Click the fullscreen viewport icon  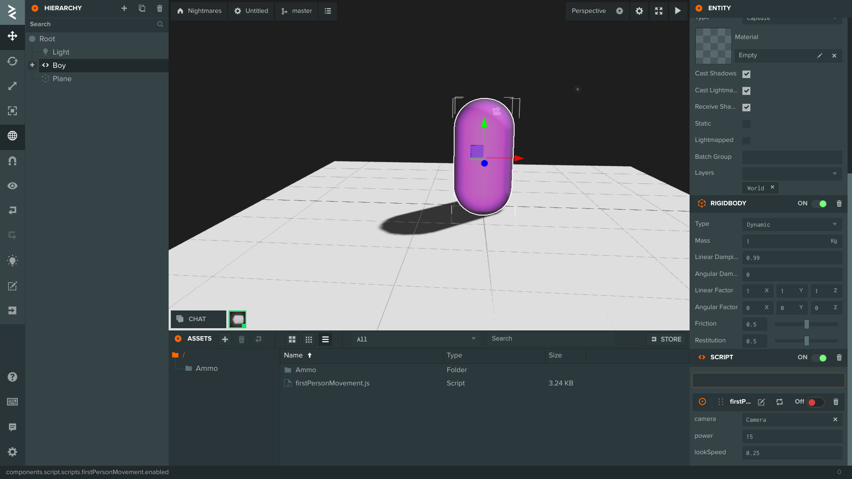tap(659, 11)
